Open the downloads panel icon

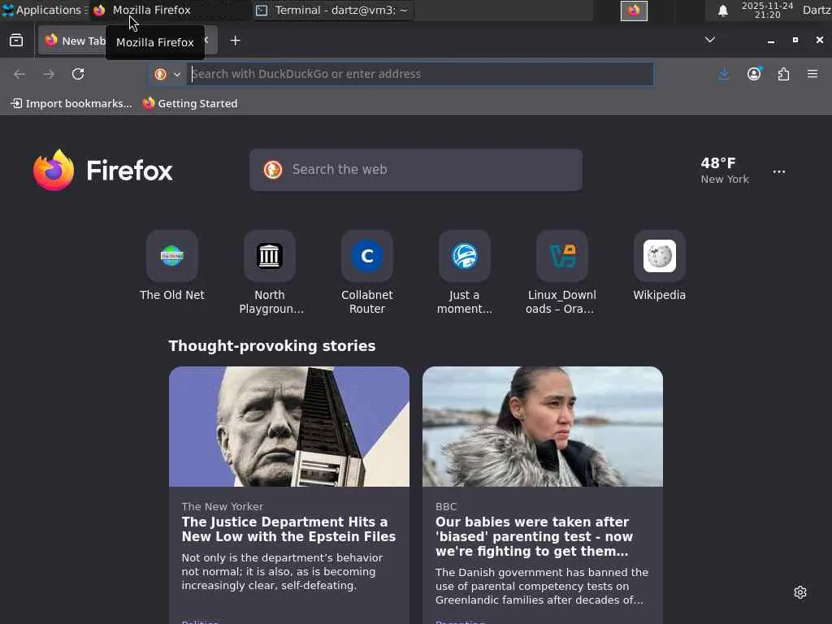tap(724, 74)
